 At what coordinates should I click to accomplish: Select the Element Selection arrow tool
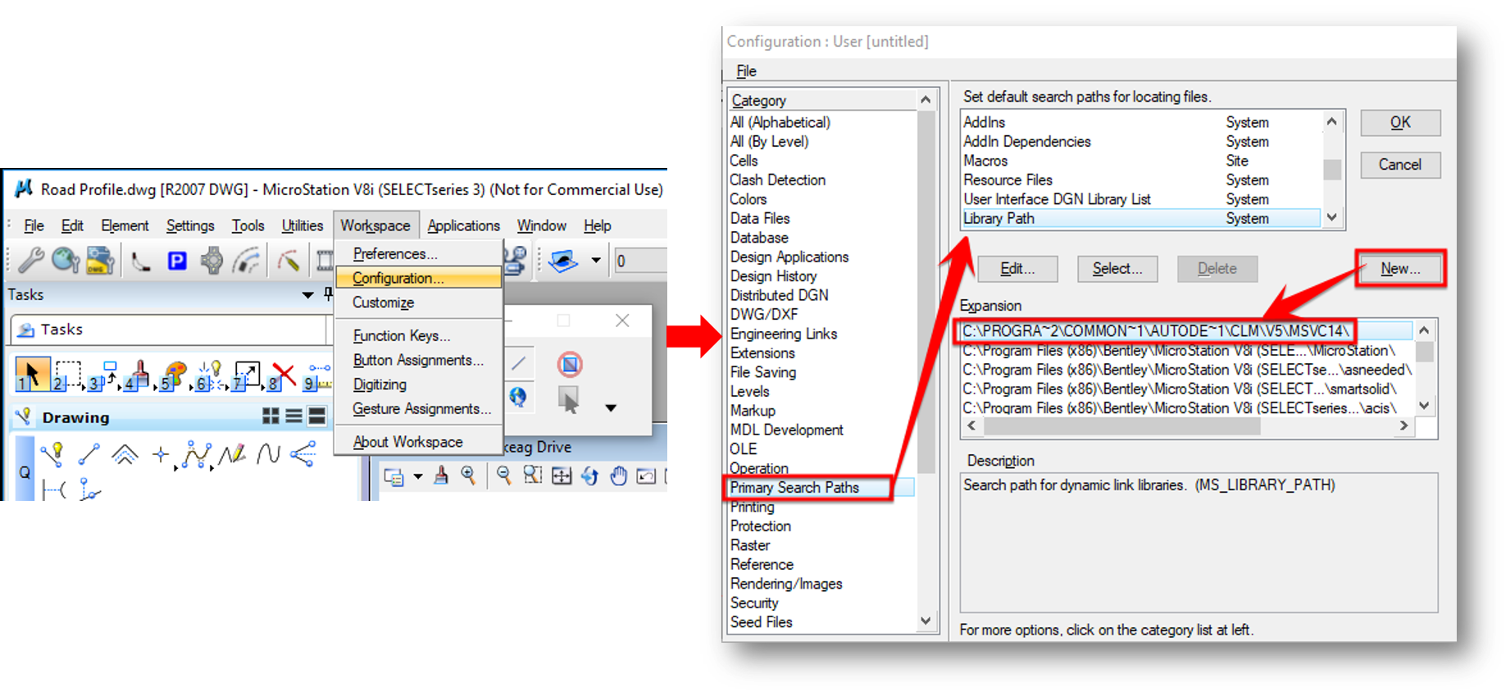coord(32,375)
